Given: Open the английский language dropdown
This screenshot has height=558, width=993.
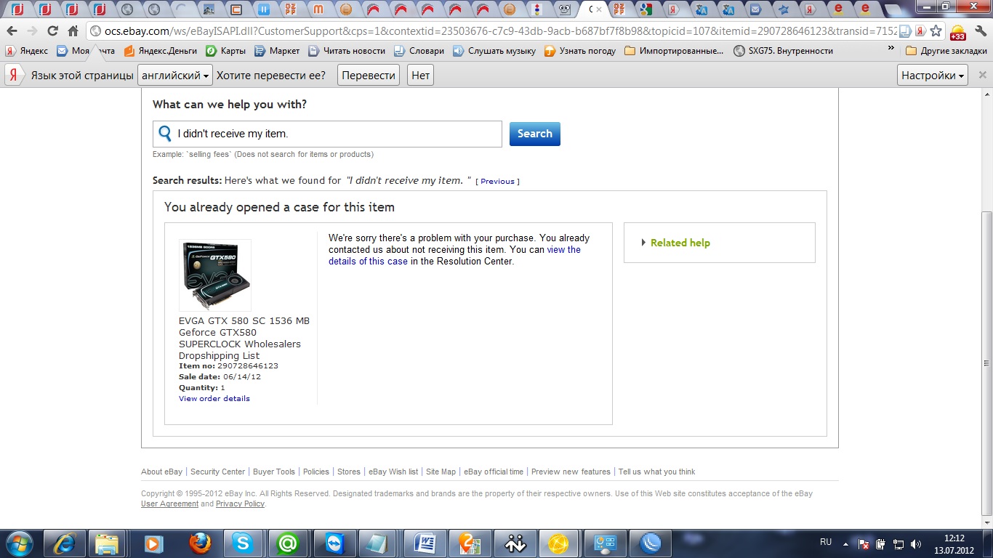Looking at the screenshot, I should [176, 76].
